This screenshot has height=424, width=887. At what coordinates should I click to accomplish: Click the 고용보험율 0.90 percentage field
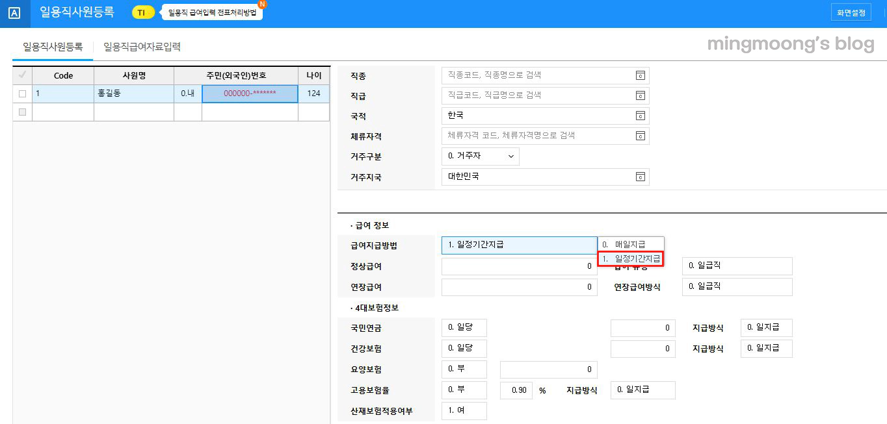click(516, 390)
